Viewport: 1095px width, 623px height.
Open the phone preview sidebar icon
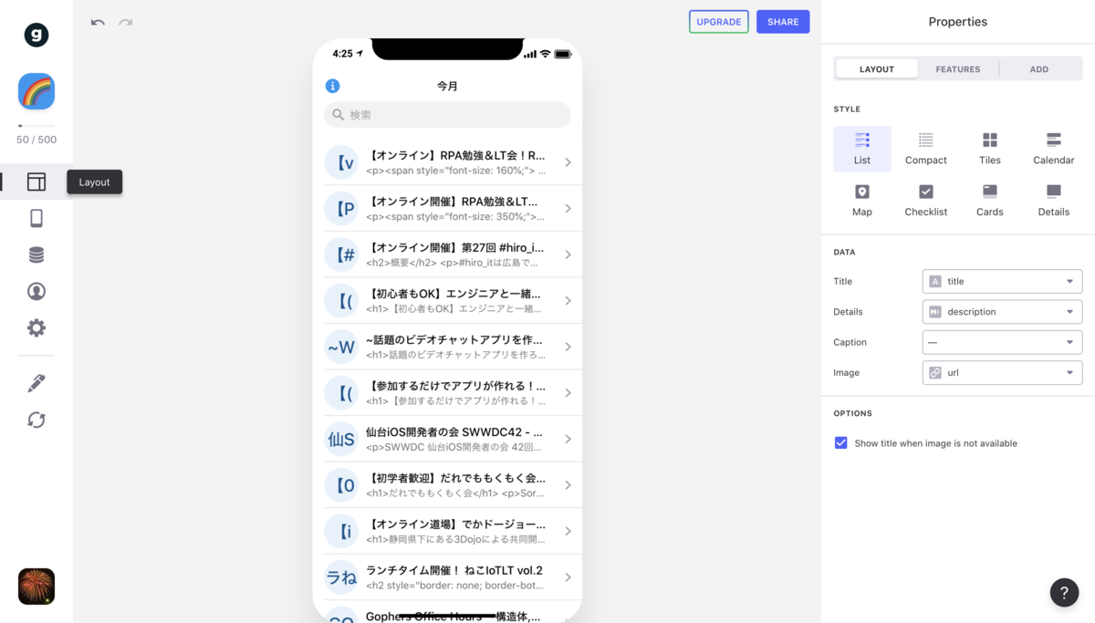coord(36,218)
